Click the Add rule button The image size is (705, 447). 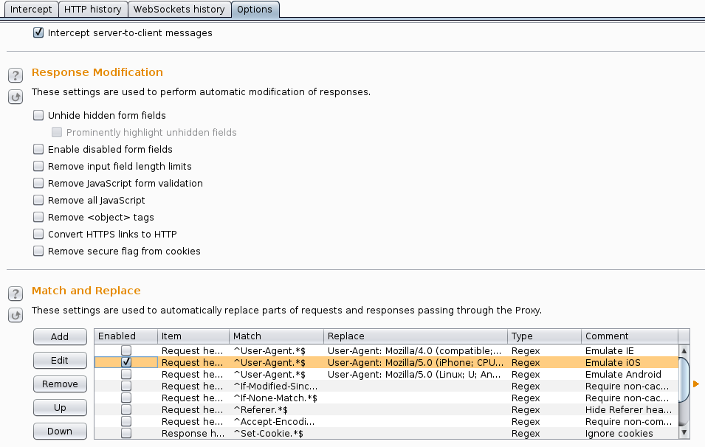(60, 337)
